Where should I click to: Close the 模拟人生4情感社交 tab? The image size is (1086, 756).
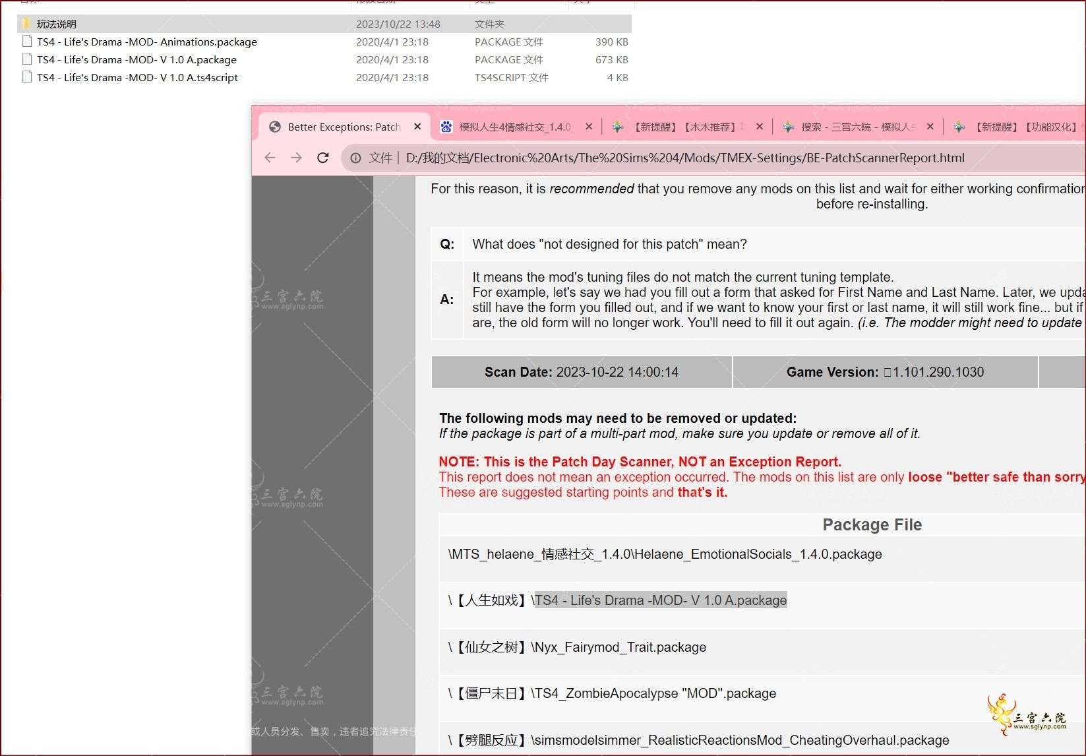click(x=589, y=127)
